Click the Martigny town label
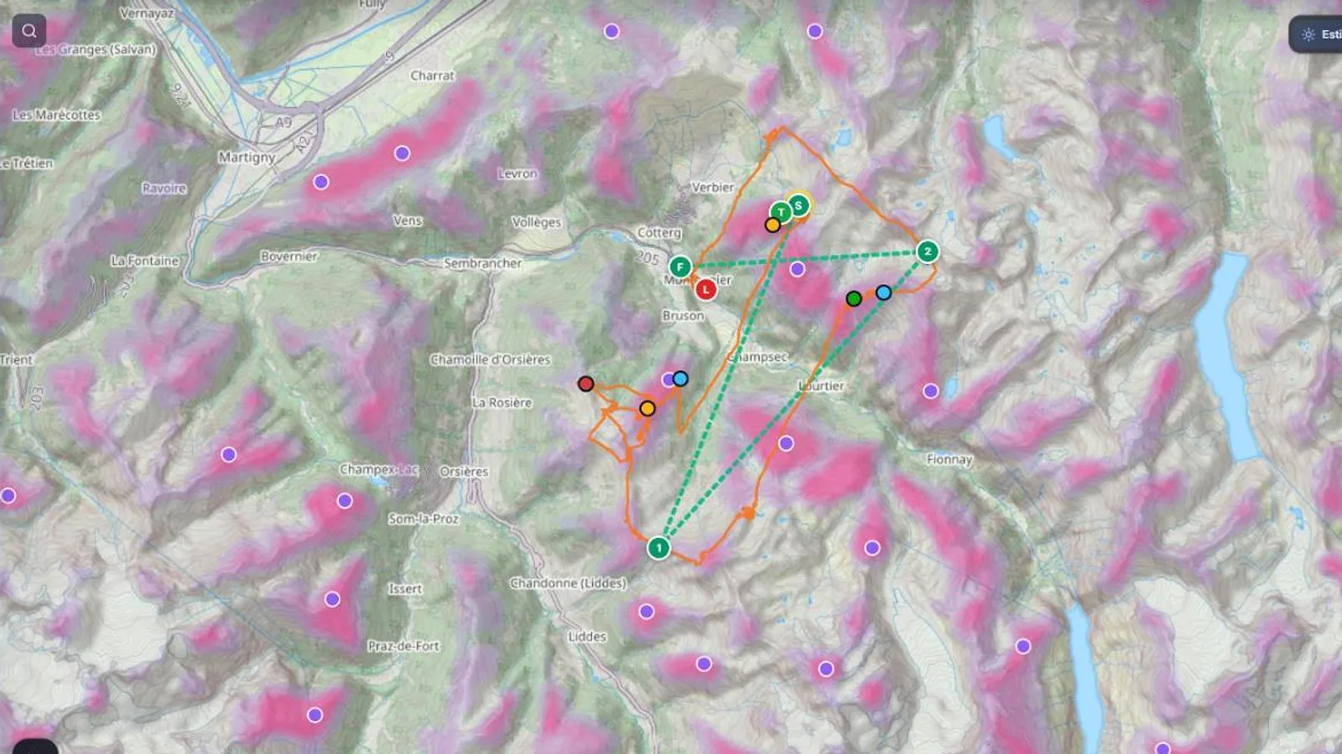Image resolution: width=1342 pixels, height=754 pixels. point(247,157)
